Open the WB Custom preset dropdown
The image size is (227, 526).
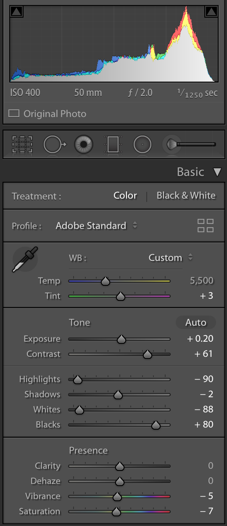tap(170, 258)
